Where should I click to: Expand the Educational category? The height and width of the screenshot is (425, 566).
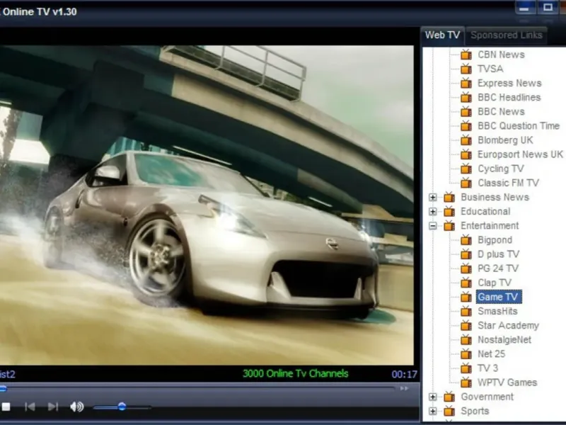[x=433, y=211]
